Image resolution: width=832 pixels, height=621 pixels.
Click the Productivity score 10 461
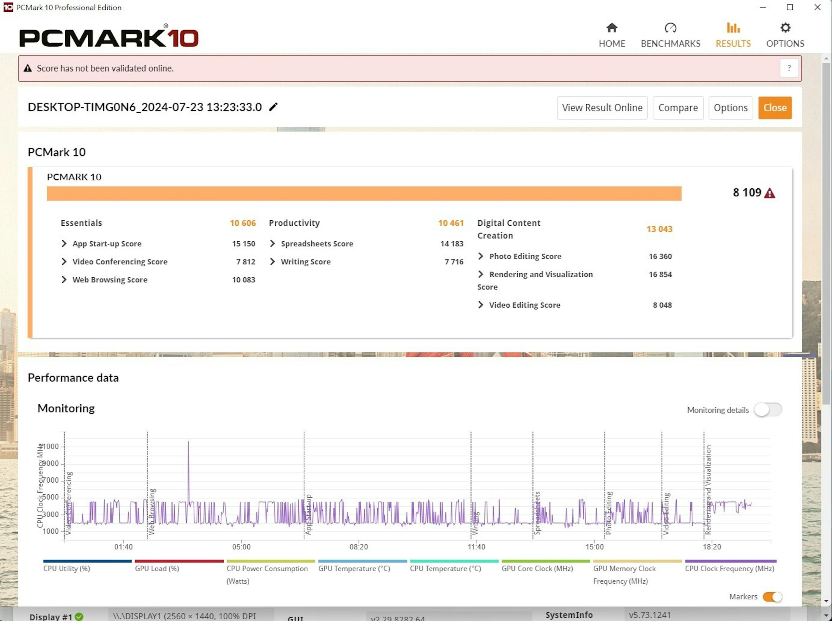tap(451, 223)
